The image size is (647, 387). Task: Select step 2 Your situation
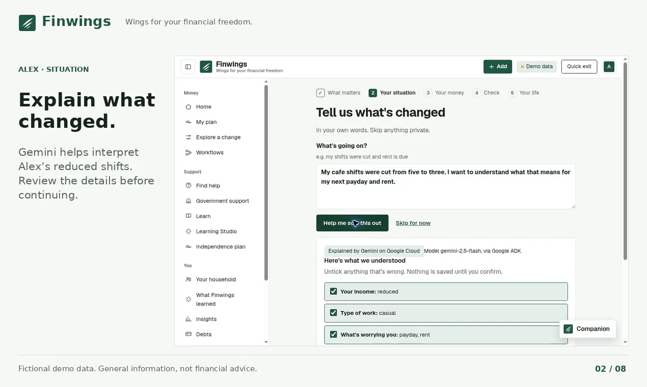[x=392, y=93]
